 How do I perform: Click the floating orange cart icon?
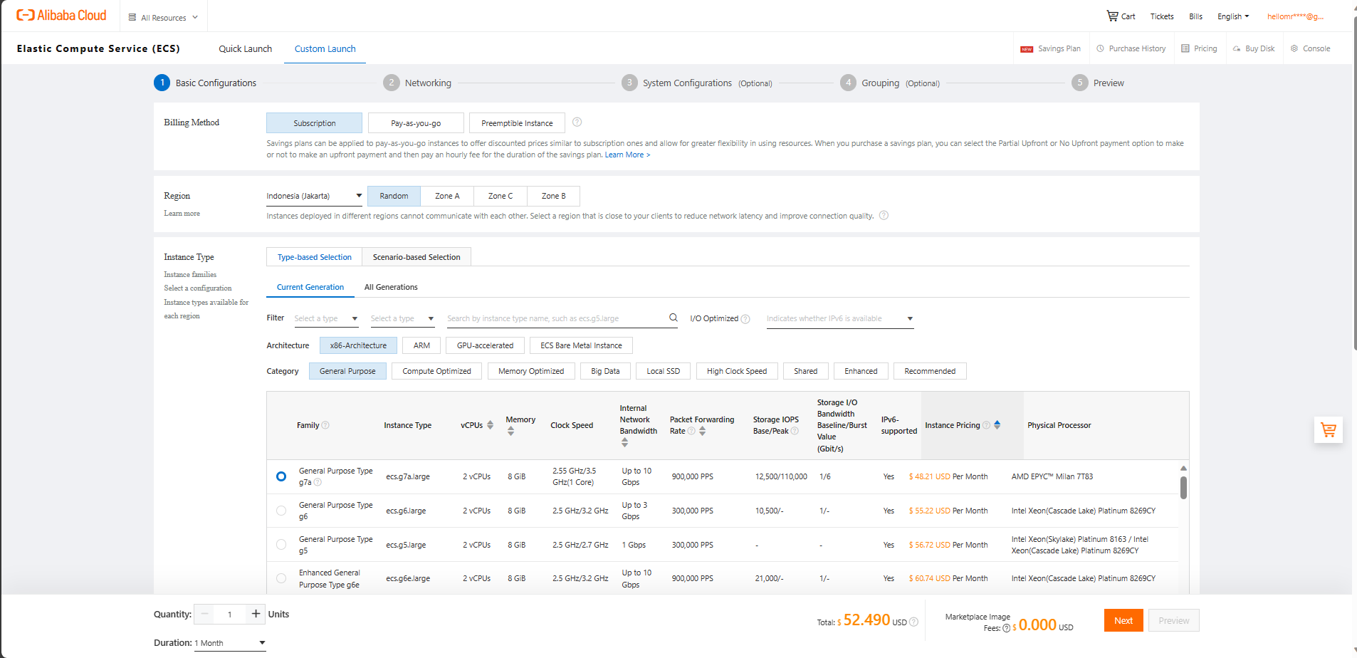(1329, 429)
